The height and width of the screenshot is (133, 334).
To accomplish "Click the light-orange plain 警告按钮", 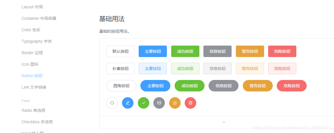I will click(250, 69).
